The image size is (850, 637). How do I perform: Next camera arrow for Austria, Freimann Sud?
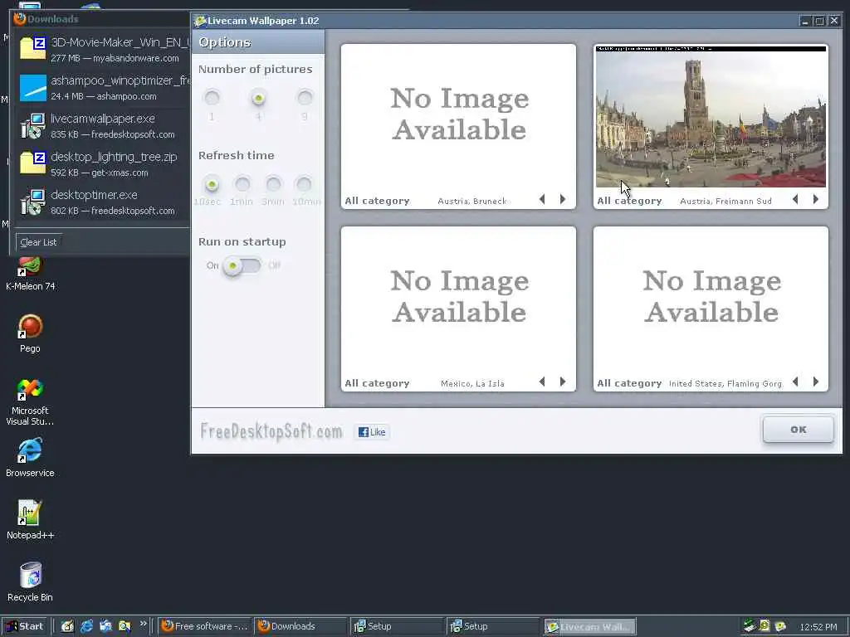(x=816, y=199)
